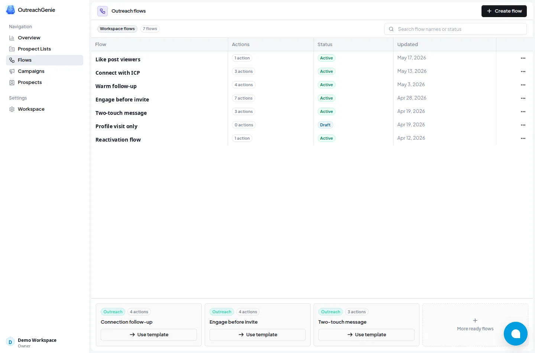This screenshot has width=535, height=353.
Task: Click the 7 flows count badge
Action: 150,29
